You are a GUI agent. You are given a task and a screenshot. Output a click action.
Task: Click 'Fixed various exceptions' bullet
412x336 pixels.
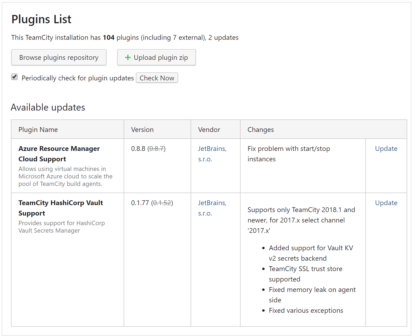coord(306,310)
